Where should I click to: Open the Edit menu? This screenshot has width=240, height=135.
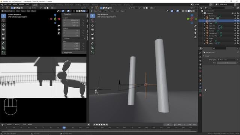click(x=10, y=4)
